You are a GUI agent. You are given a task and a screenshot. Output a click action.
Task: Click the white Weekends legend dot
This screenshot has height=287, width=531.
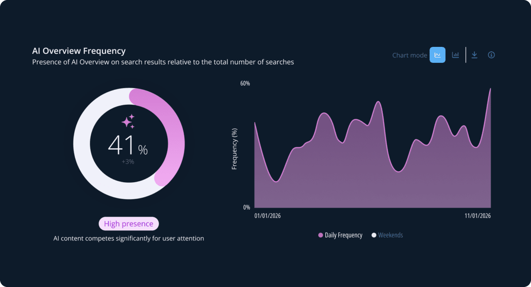[374, 235]
